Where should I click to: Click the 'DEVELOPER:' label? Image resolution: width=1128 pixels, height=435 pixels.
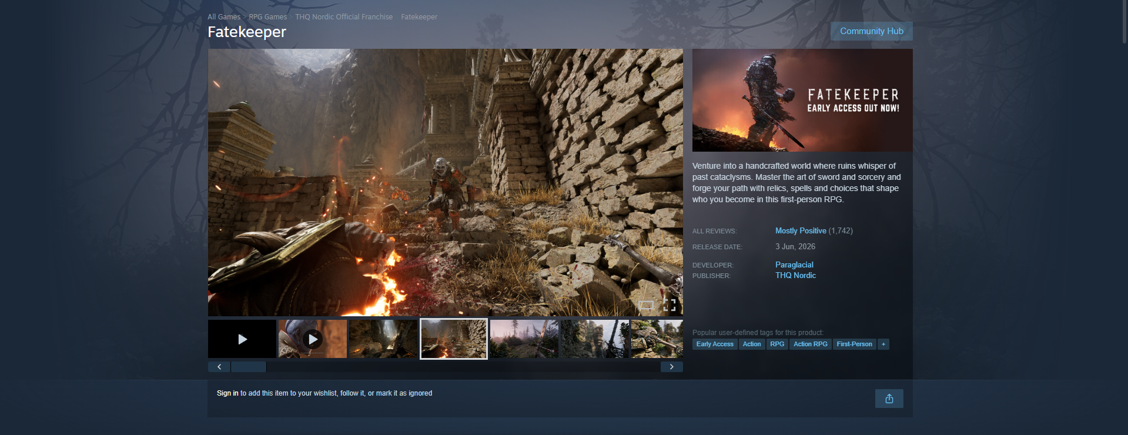[x=713, y=265]
